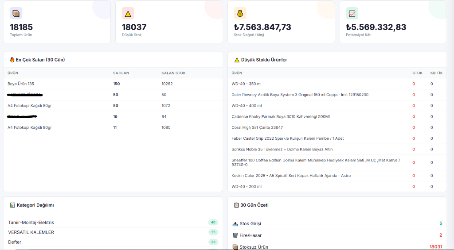This screenshot has width=454, height=250.
Task: Click the fire icon beside En Çok Satan
Action: [12, 60]
